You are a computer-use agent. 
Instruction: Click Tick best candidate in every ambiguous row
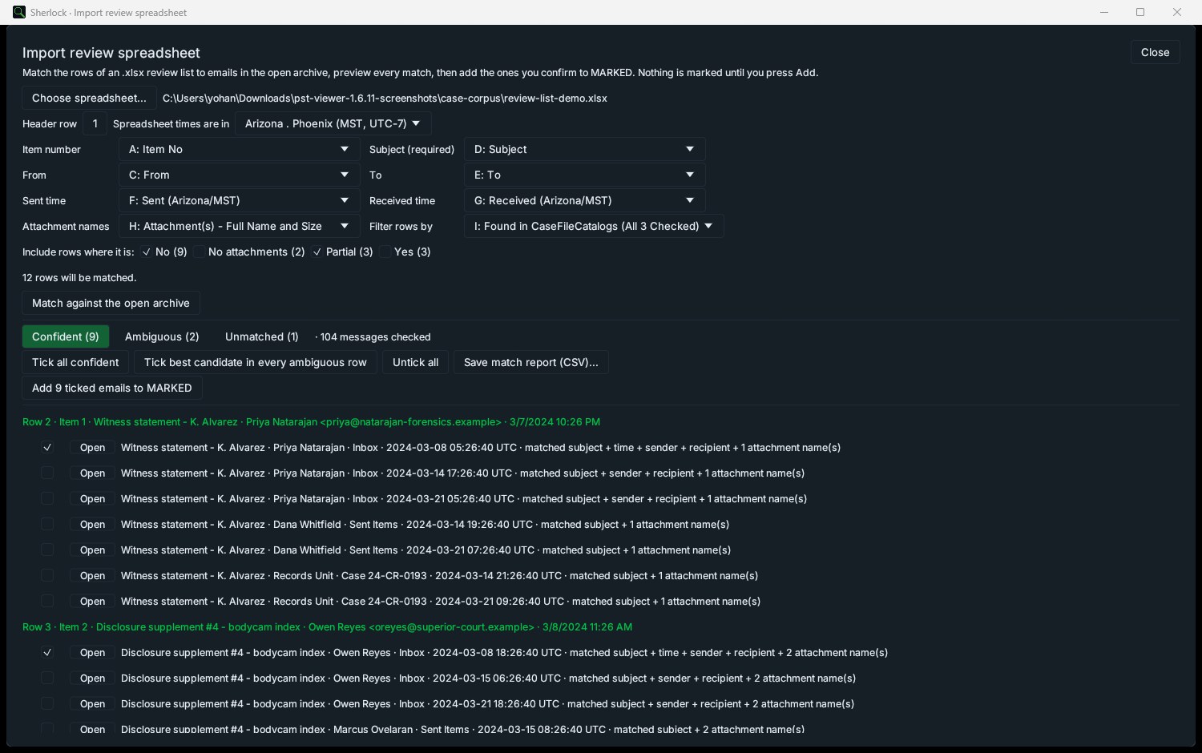tap(255, 363)
